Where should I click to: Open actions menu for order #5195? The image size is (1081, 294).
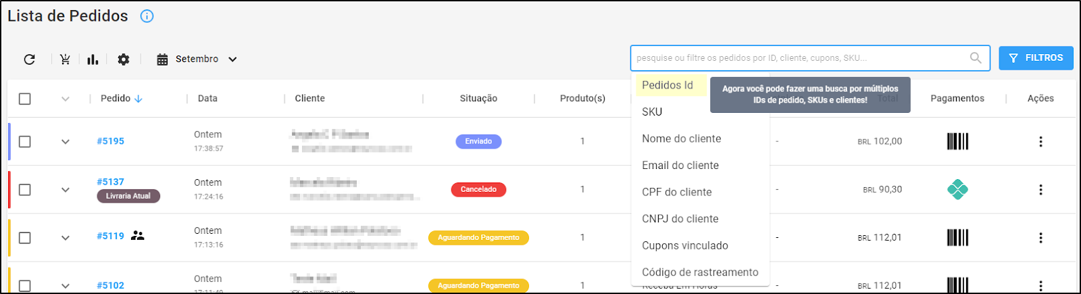pyautogui.click(x=1040, y=141)
